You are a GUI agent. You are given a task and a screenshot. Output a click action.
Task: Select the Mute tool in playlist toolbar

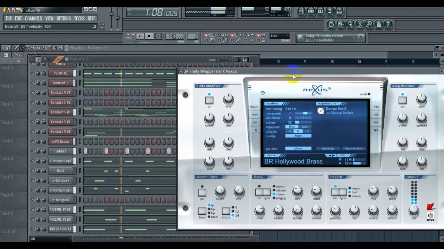(x=33, y=48)
